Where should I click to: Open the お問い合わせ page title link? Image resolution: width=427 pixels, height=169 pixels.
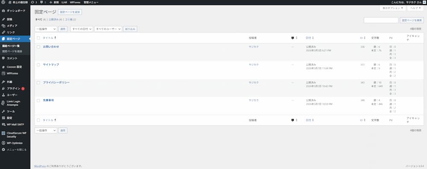[51, 47]
